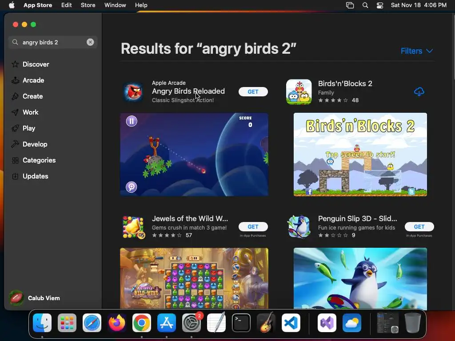Get Jewels of the Wild West
Viewport: 455px width, 341px height.
pyautogui.click(x=253, y=227)
